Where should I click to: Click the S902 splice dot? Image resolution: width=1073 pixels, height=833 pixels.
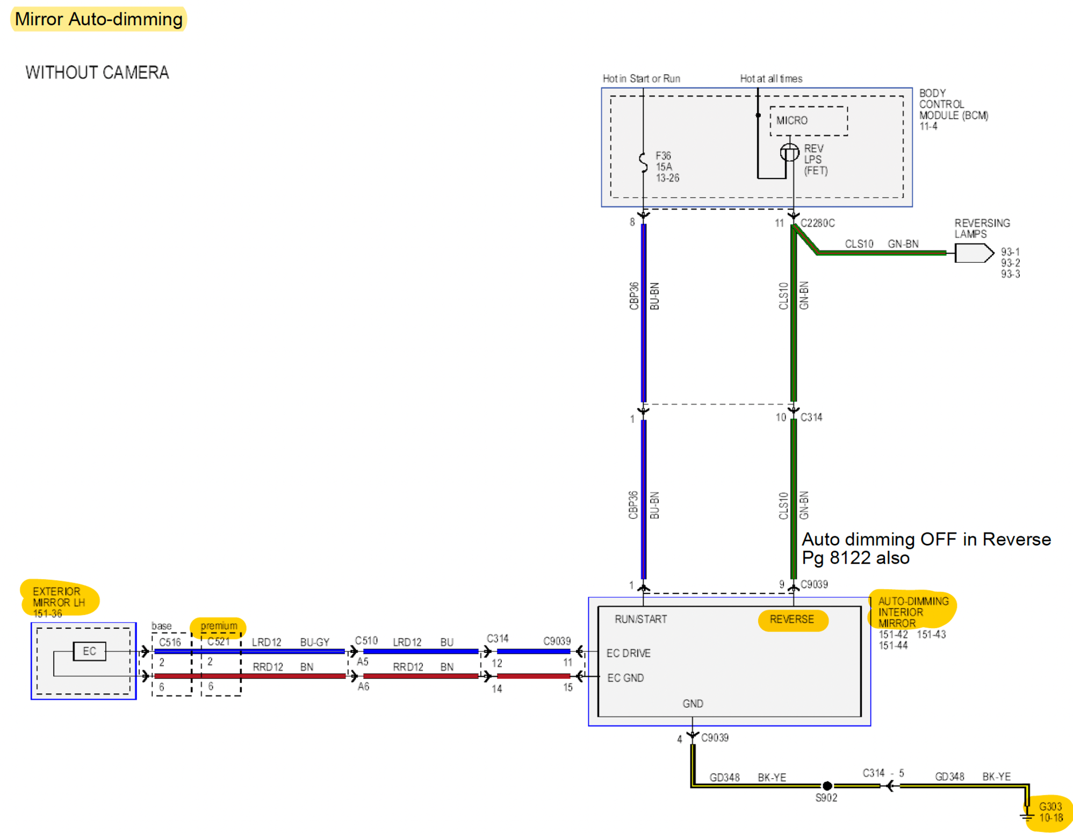827,786
